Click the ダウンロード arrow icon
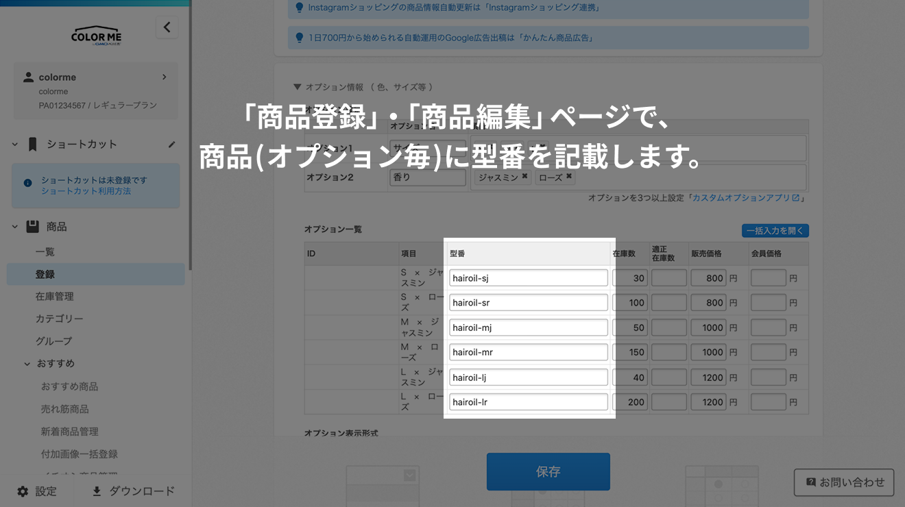The image size is (905, 507). point(97,491)
